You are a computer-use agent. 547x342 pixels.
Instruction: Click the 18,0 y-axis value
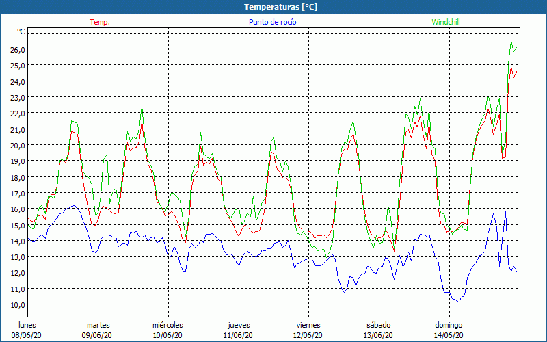[18, 177]
